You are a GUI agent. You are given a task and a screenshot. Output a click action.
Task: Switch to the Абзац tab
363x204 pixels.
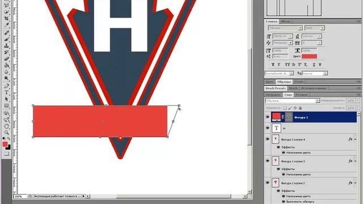pos(285,22)
